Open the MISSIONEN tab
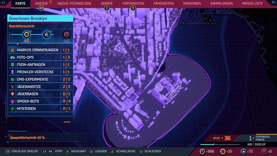277x156 pixels. [192, 3]
